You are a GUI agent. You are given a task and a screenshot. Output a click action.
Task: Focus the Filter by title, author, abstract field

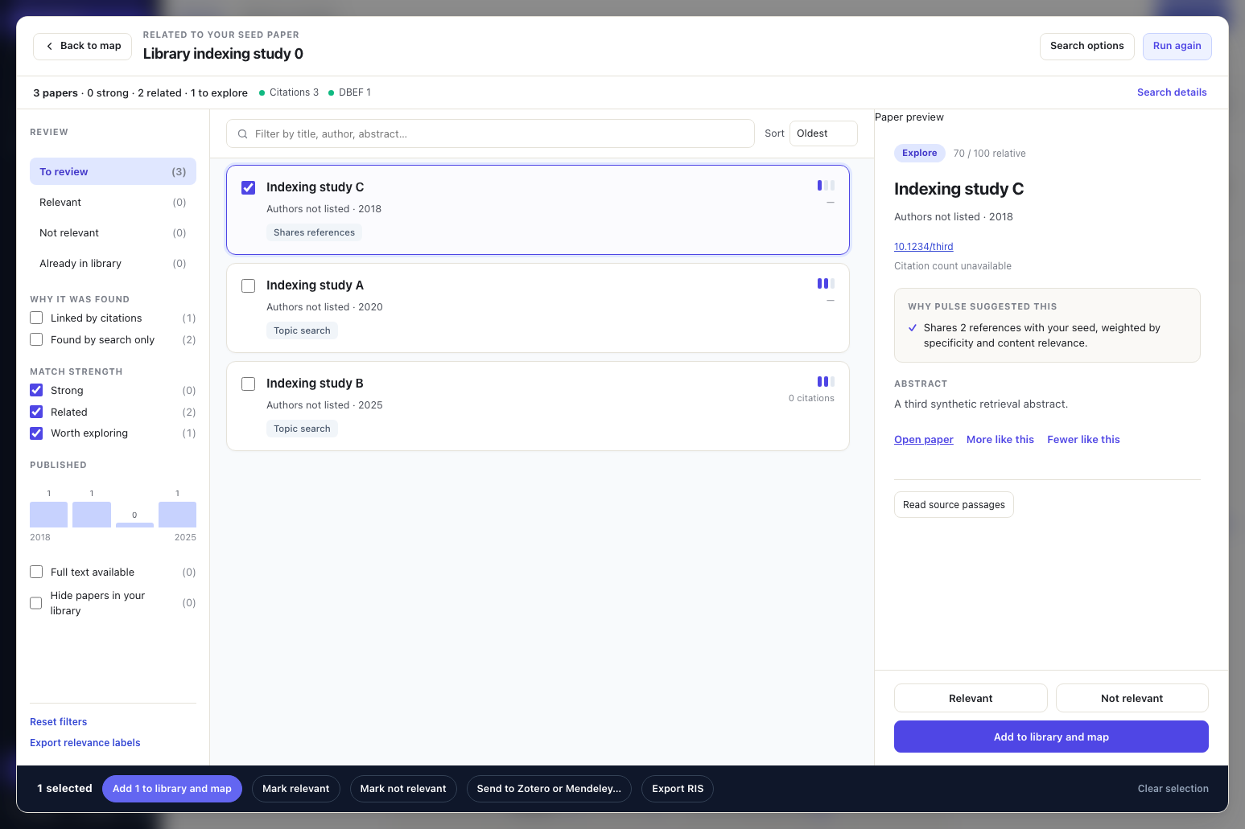tap(490, 133)
